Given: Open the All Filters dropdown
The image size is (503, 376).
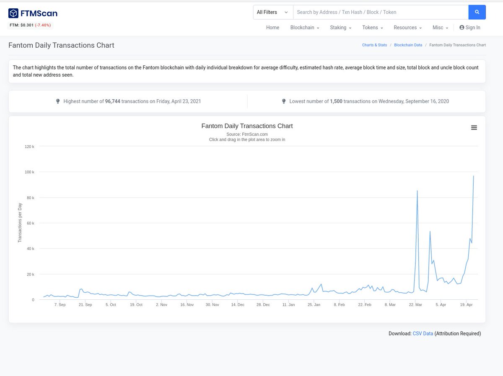Looking at the screenshot, I should 273,12.
